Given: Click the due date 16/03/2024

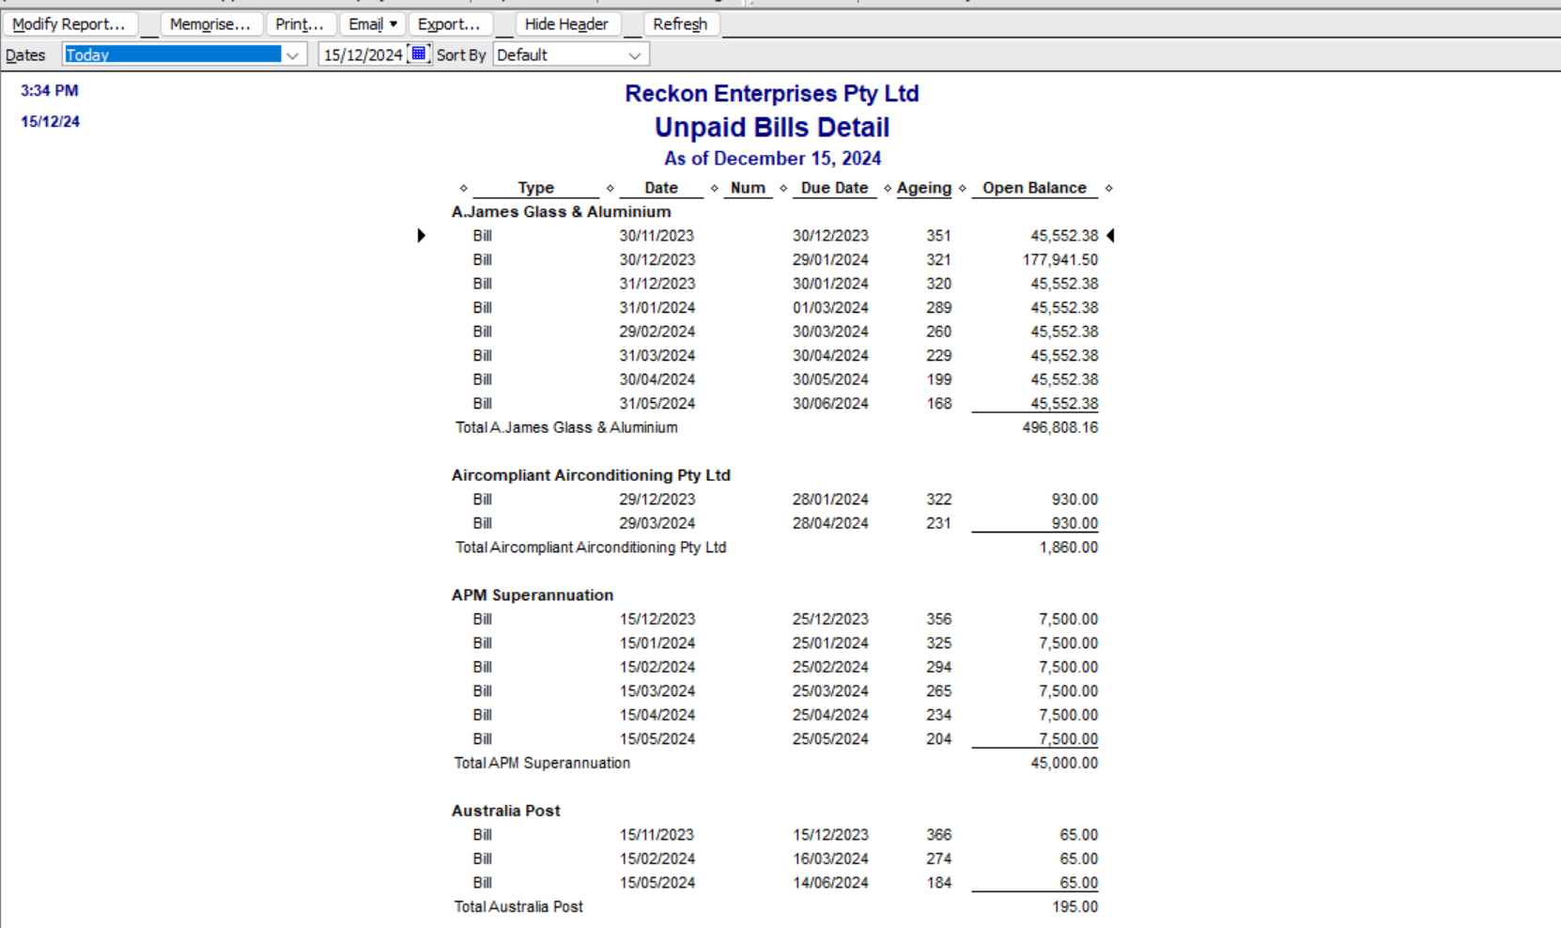Looking at the screenshot, I should (830, 858).
